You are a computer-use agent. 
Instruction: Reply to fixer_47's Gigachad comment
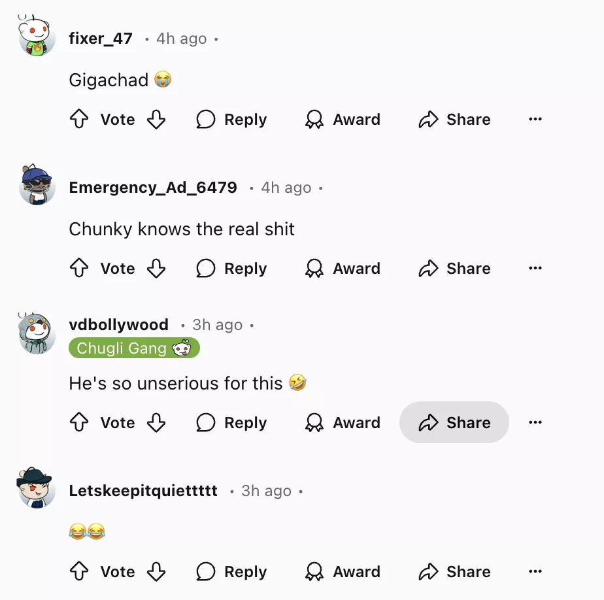coord(231,119)
